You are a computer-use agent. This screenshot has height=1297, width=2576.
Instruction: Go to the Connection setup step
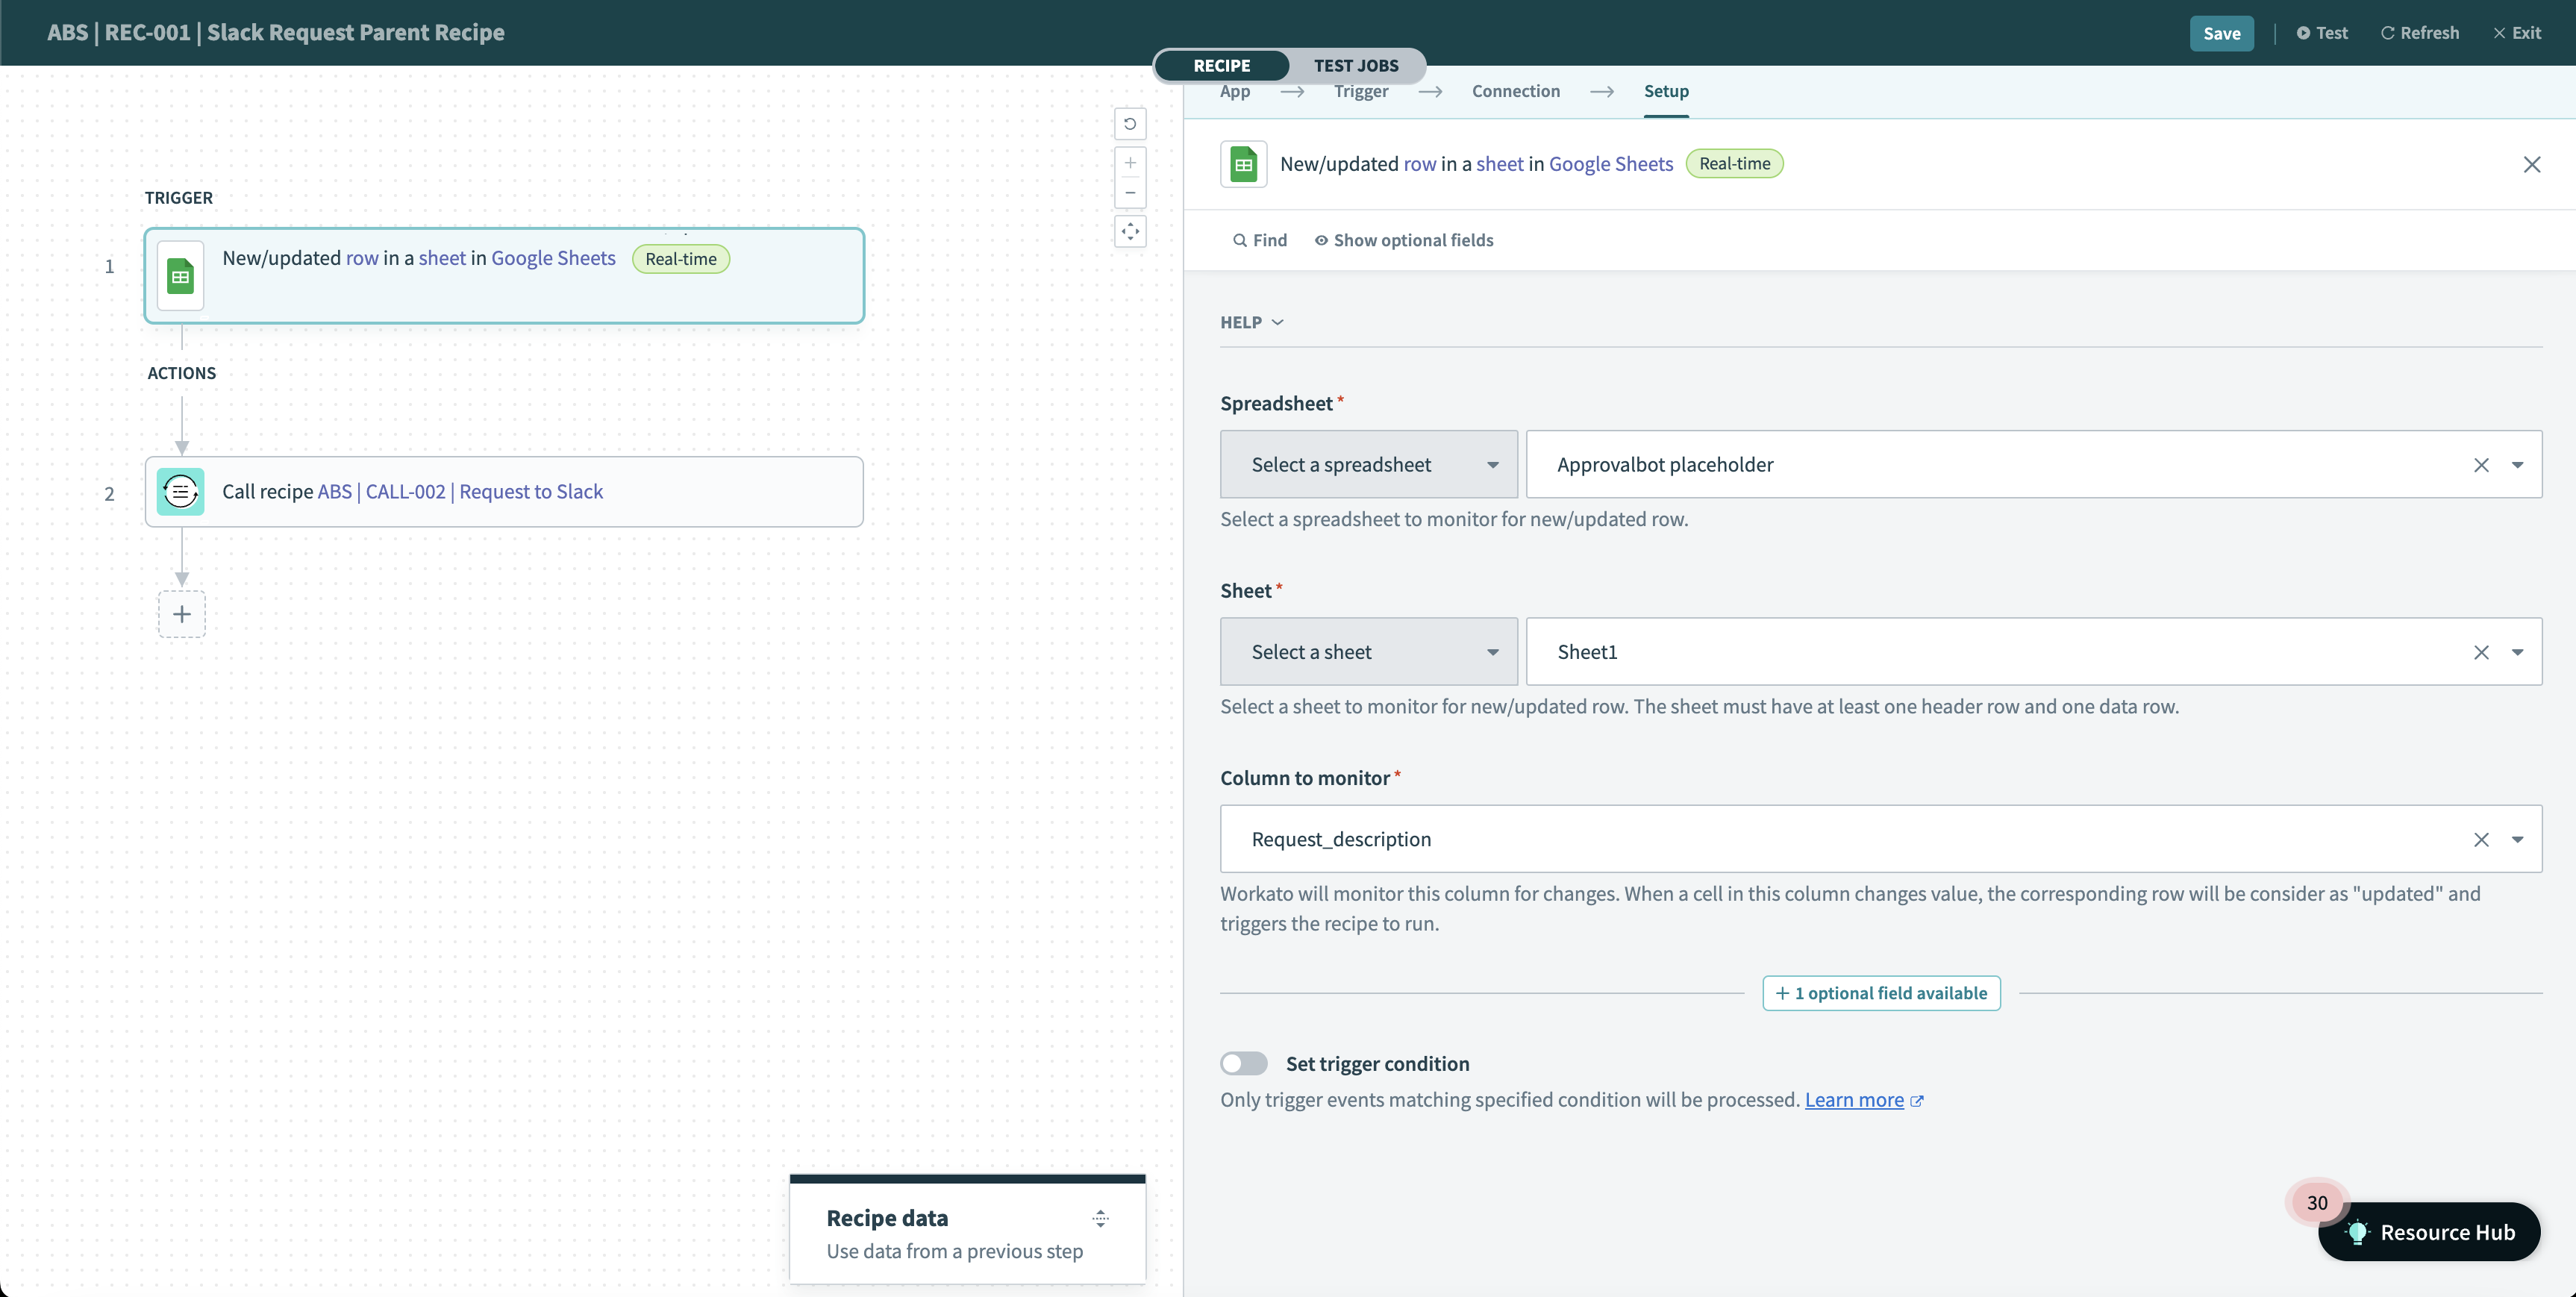[1516, 91]
